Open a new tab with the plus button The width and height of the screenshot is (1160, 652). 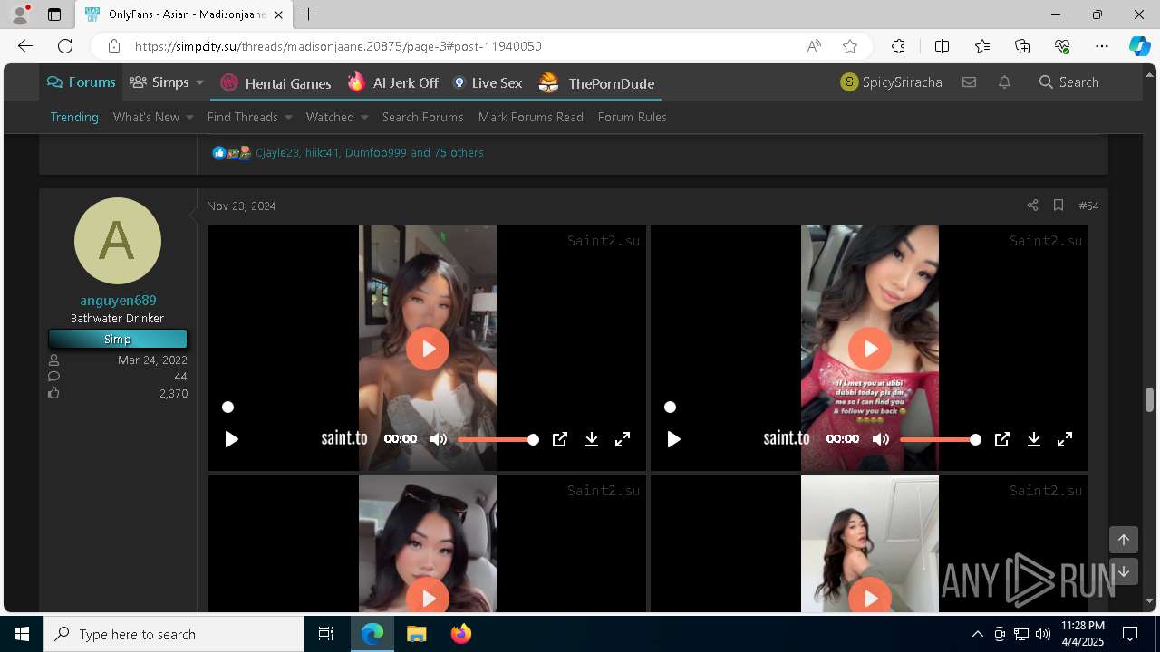click(309, 14)
